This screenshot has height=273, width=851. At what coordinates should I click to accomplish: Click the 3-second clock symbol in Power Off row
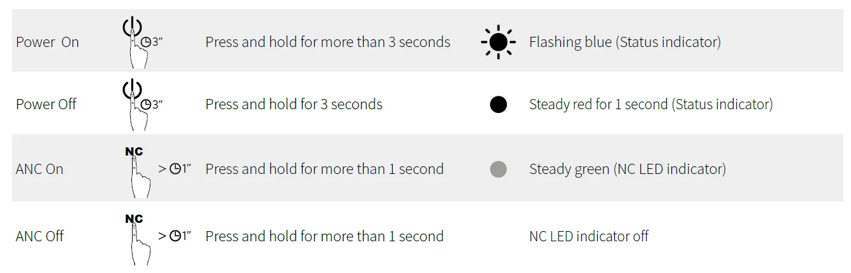coord(147,105)
